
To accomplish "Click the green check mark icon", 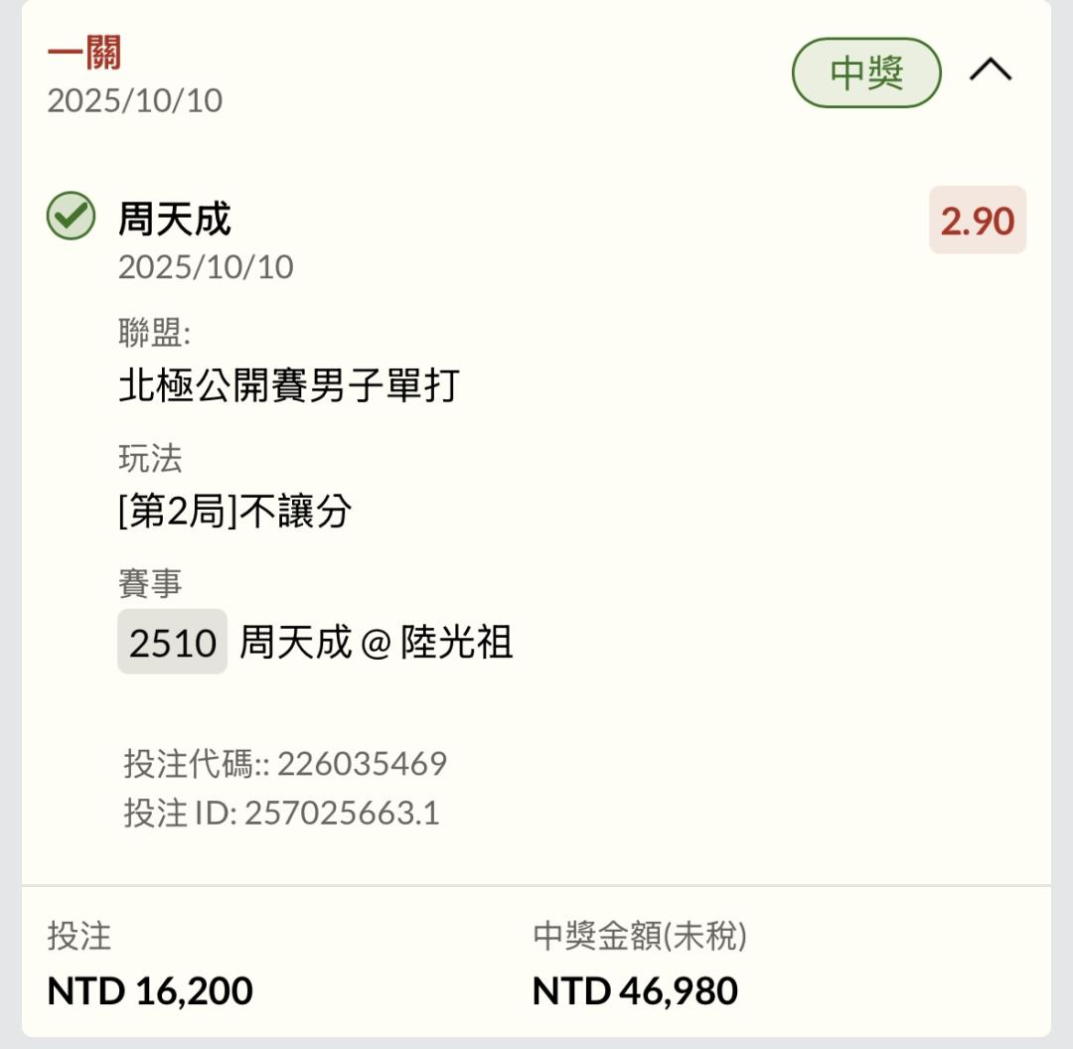I will click(x=72, y=217).
